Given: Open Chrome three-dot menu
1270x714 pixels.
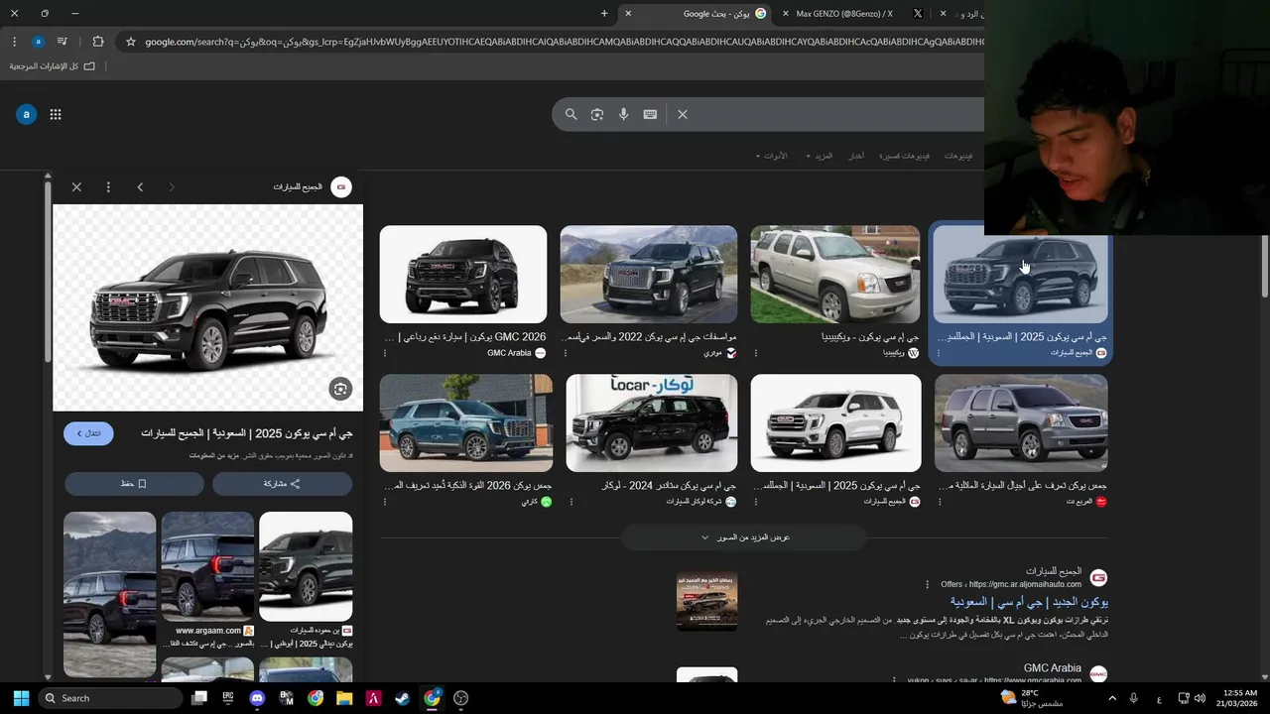Looking at the screenshot, I should click(14, 42).
